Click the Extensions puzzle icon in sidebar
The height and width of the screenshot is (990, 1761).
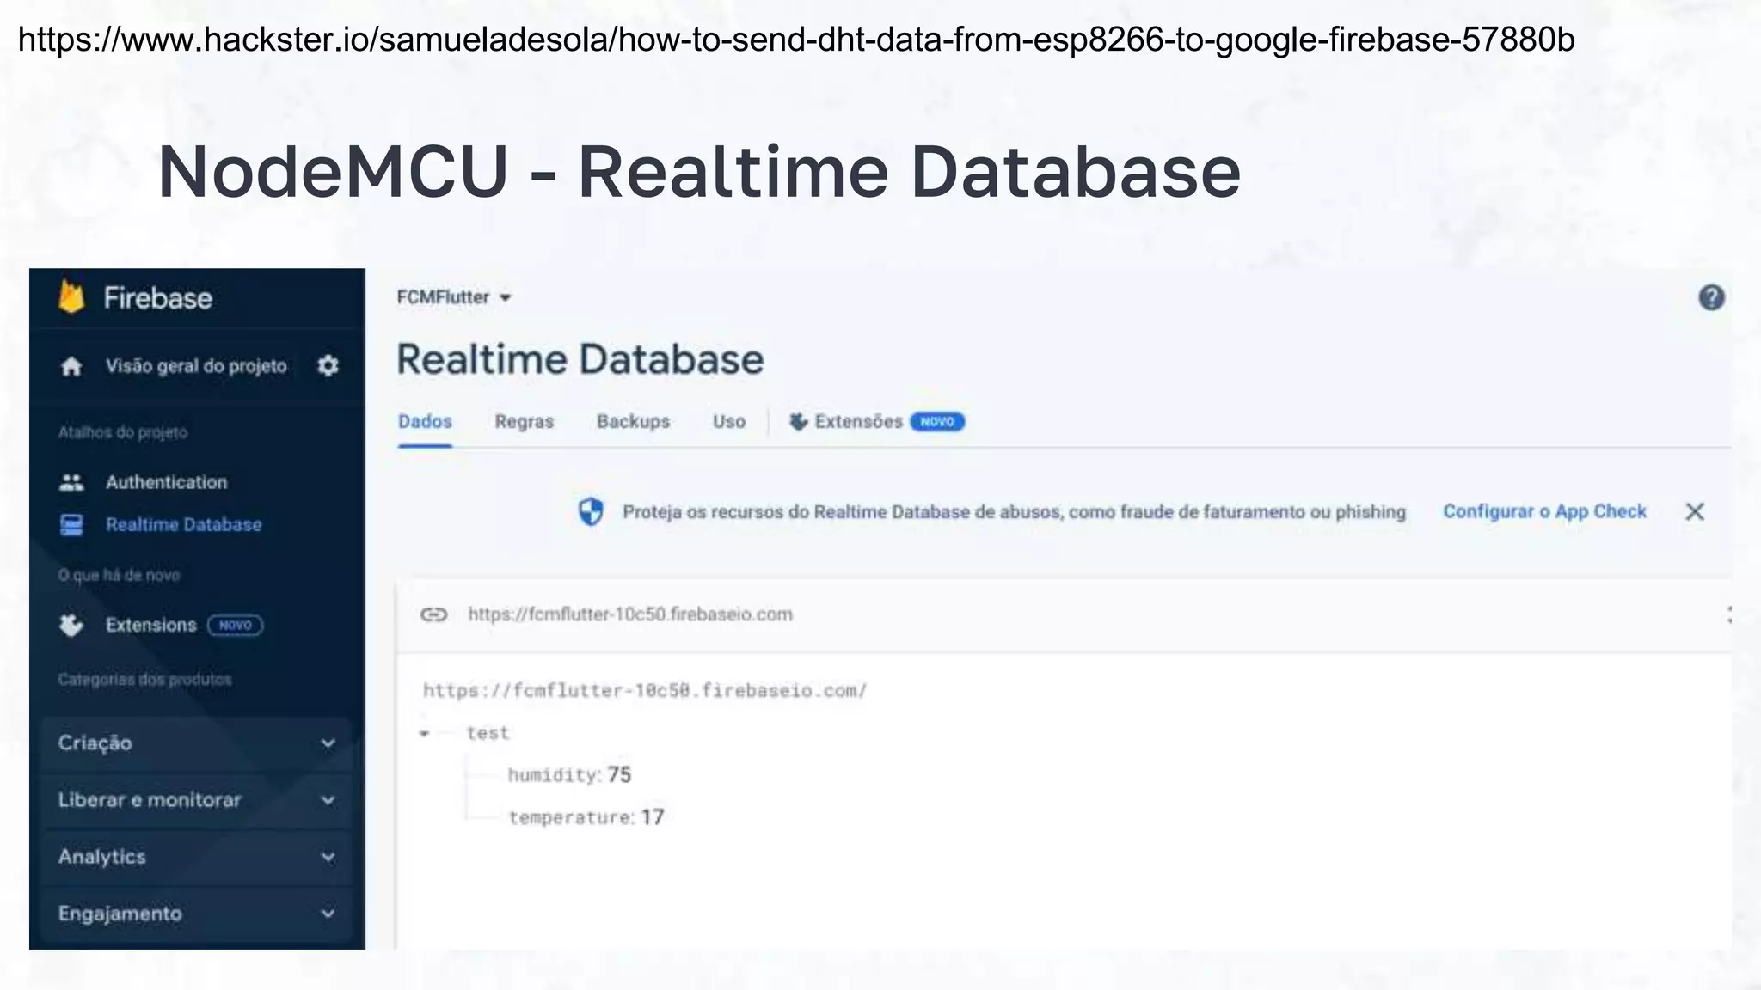pyautogui.click(x=71, y=625)
